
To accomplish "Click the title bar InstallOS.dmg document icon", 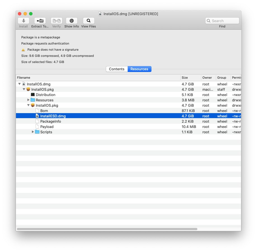I will (100, 14).
